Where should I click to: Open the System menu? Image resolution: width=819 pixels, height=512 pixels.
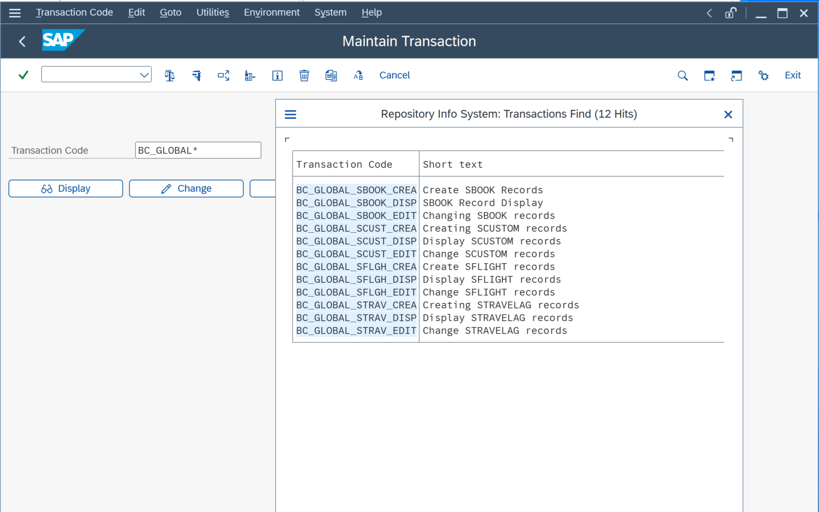click(331, 12)
